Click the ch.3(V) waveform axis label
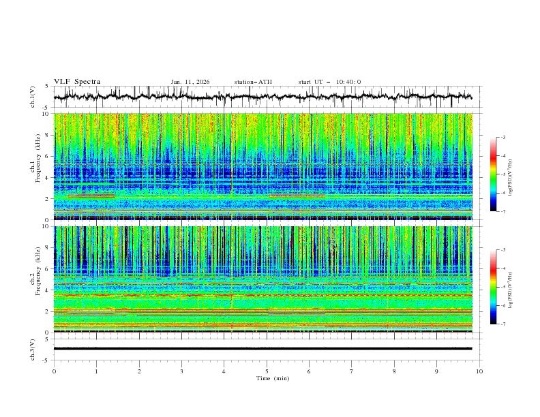 click(x=33, y=350)
